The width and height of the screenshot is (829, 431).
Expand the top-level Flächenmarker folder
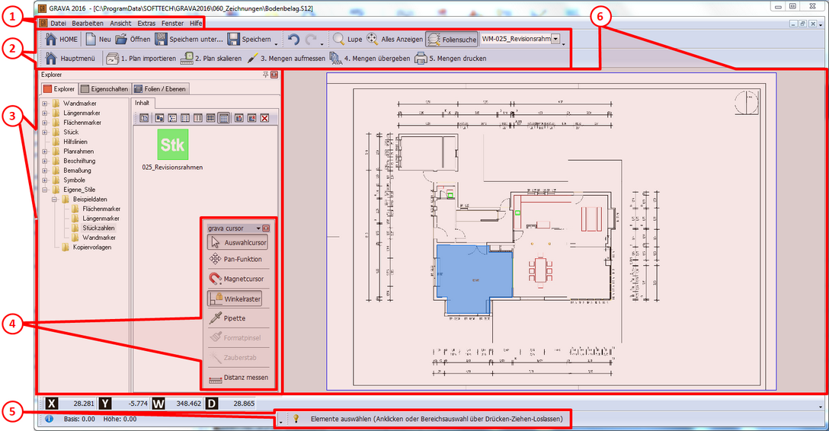coord(45,123)
